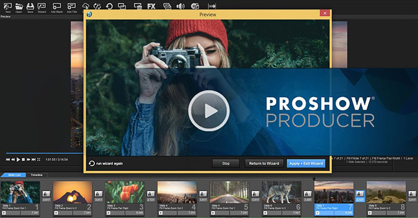Click the time readout 1:01.55 / 3:14.54
Viewport: 418px width, 218px height.
click(x=57, y=160)
